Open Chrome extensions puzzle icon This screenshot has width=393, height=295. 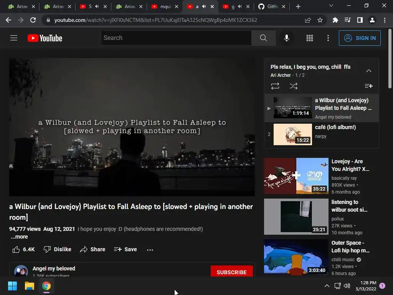(335, 20)
